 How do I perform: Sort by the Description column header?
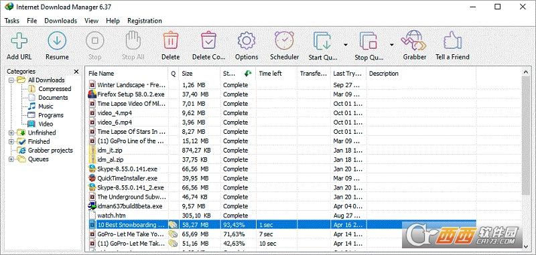pyautogui.click(x=421, y=74)
